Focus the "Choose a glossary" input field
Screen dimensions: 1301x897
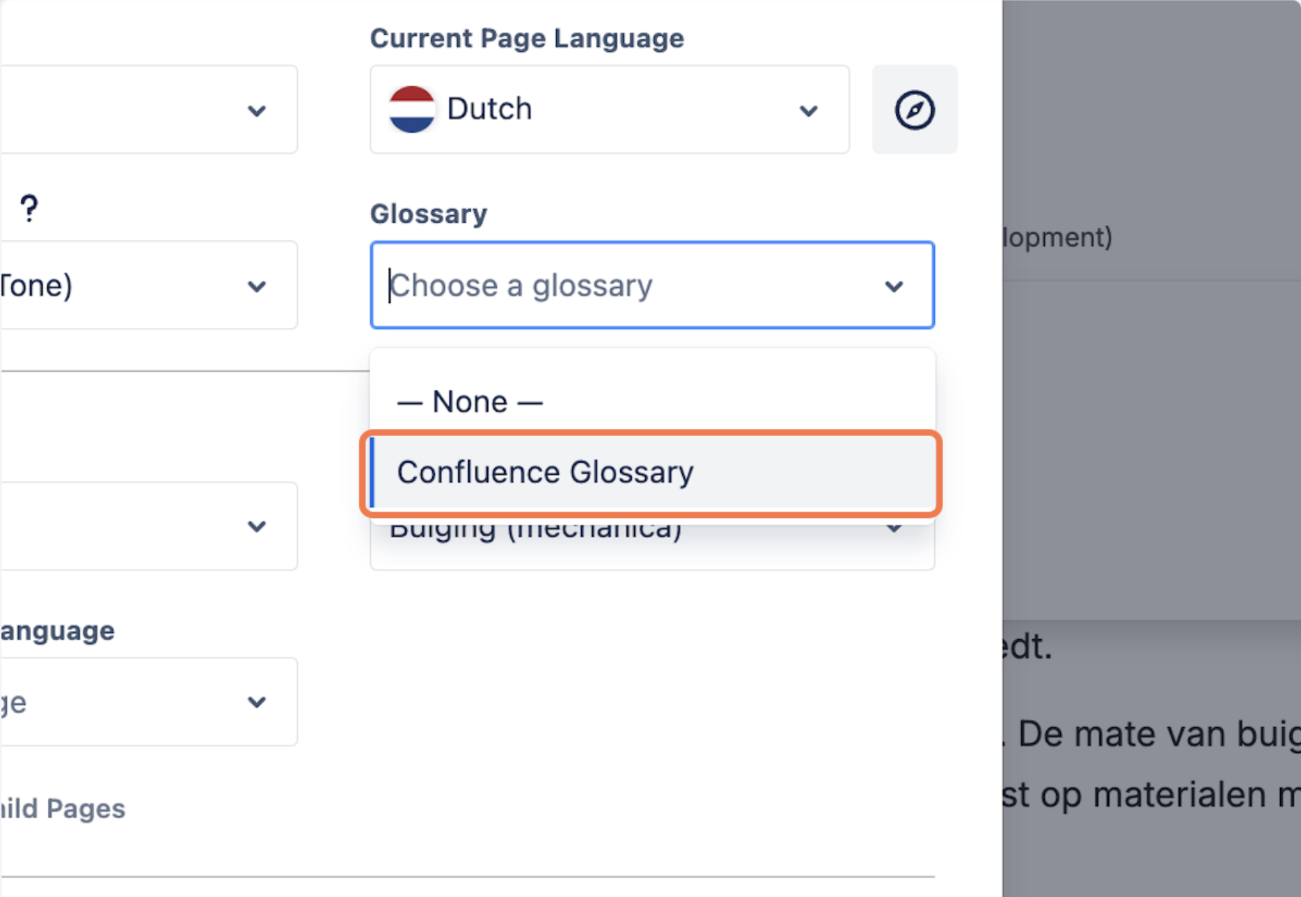[607, 286]
